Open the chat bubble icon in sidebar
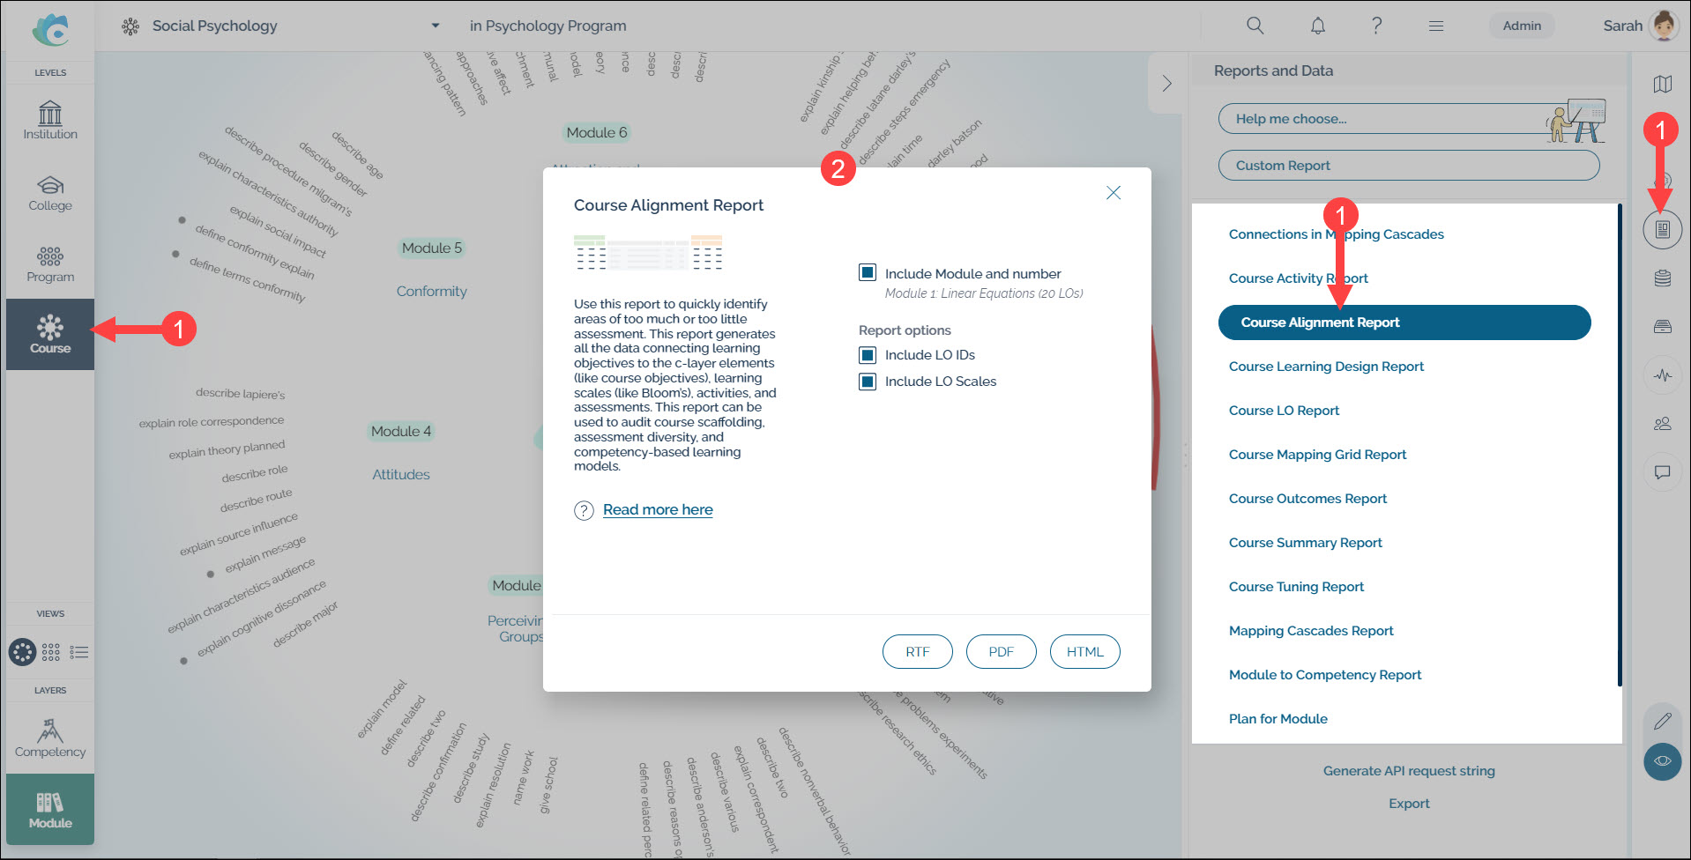 1662,472
